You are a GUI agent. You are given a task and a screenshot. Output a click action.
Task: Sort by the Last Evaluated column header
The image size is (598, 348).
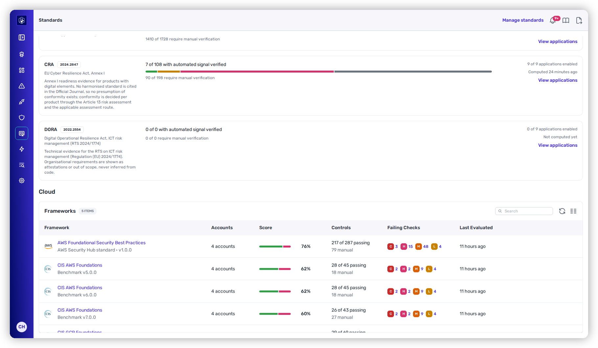coord(476,228)
